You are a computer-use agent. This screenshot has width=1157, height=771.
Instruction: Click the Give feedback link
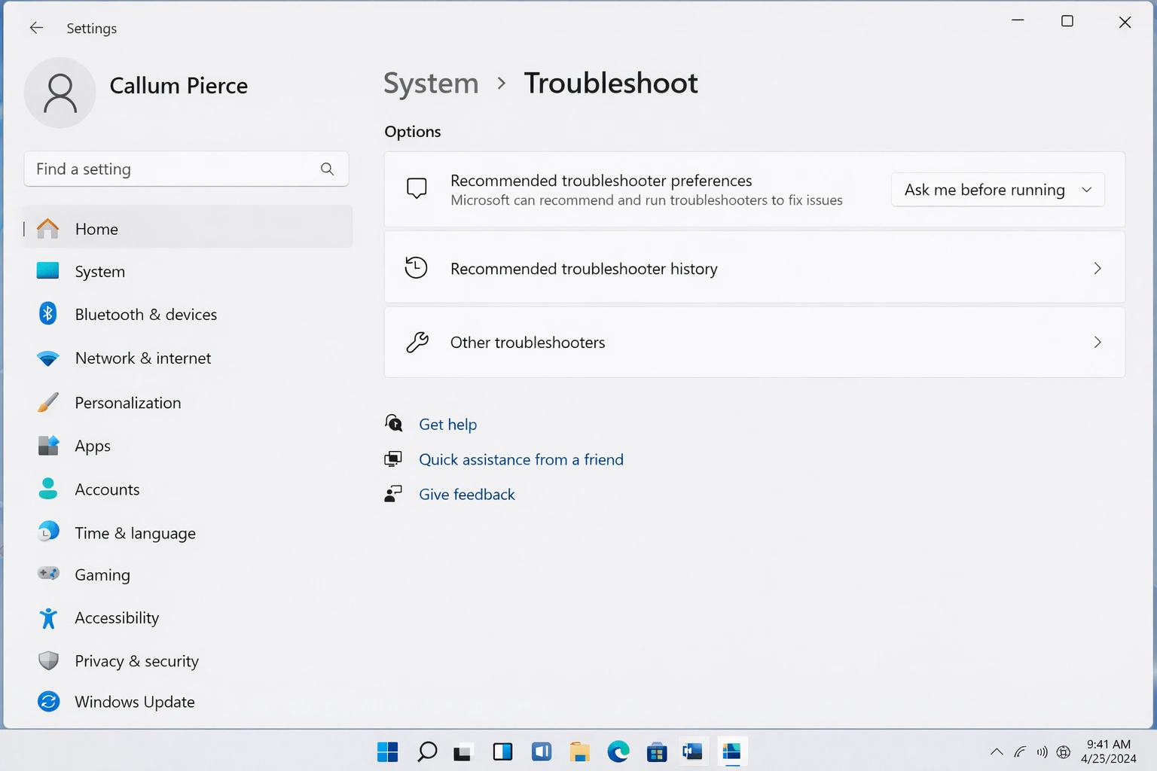467,494
